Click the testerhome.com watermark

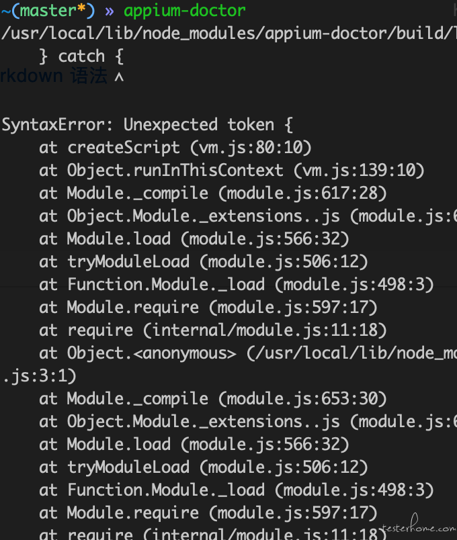[418, 525]
